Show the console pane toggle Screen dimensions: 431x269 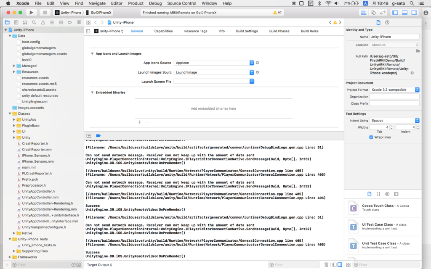340,265
